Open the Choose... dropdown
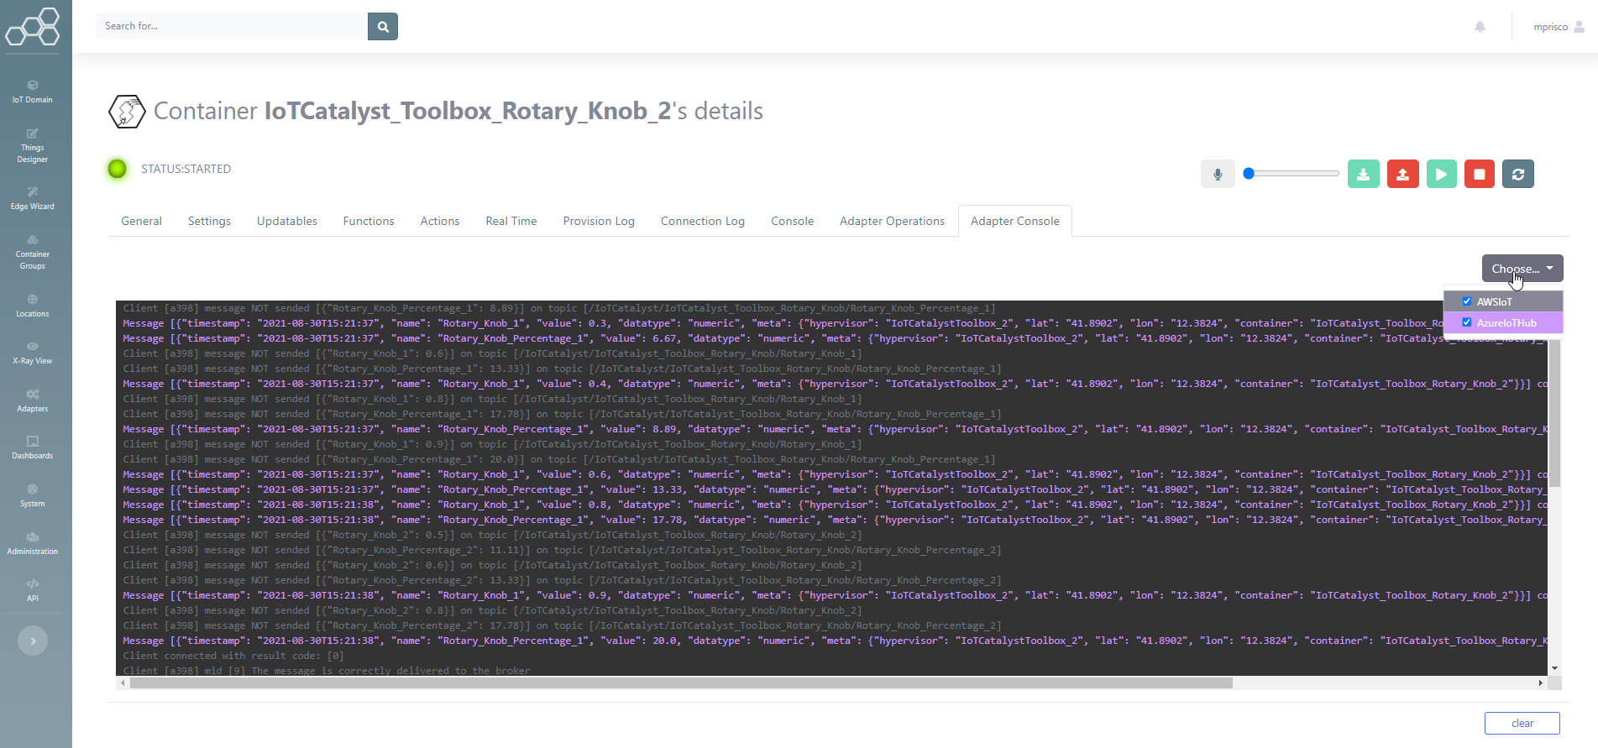The height and width of the screenshot is (748, 1598). [x=1522, y=269]
